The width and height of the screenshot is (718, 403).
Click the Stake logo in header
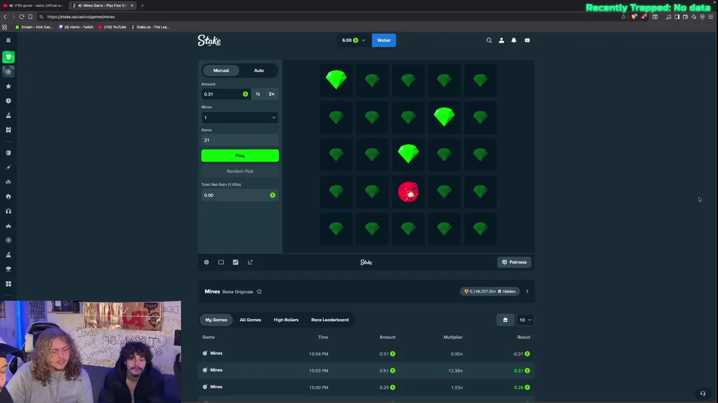point(209,40)
